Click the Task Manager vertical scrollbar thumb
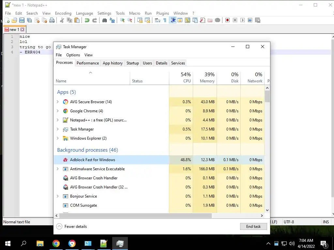 [x=267, y=96]
